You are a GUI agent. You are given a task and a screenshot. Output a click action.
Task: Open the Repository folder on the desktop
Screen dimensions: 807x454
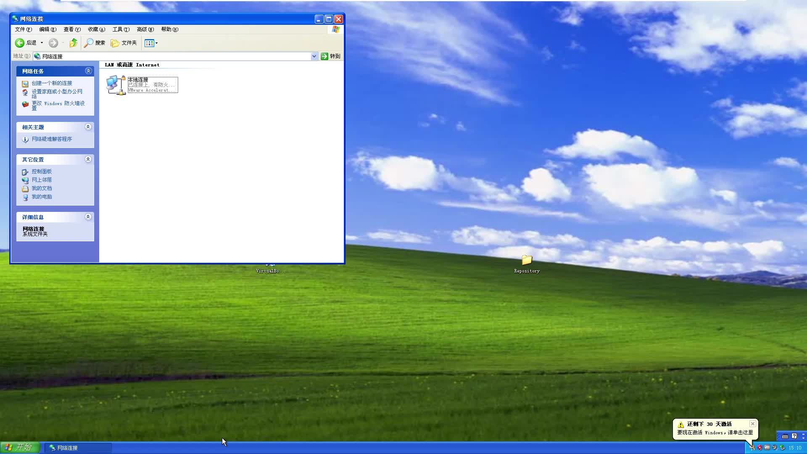(527, 261)
